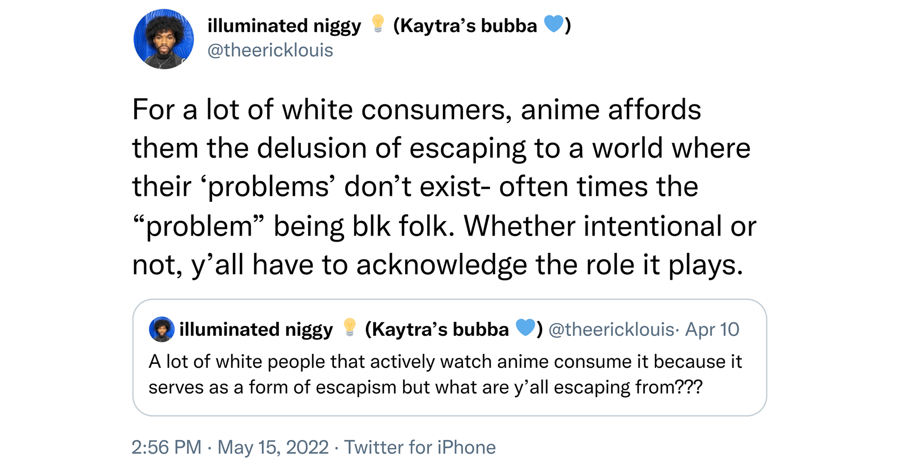Click the line "Whether intentional or" in the tweet
Screen dimensions: 898x476
coord(610,227)
